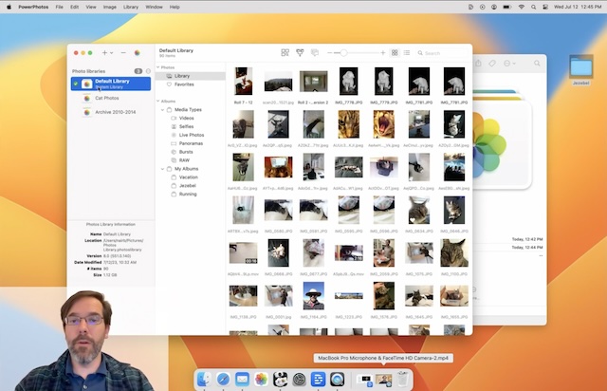The image size is (607, 391).
Task: Open the Live Photos media type
Action: click(191, 136)
